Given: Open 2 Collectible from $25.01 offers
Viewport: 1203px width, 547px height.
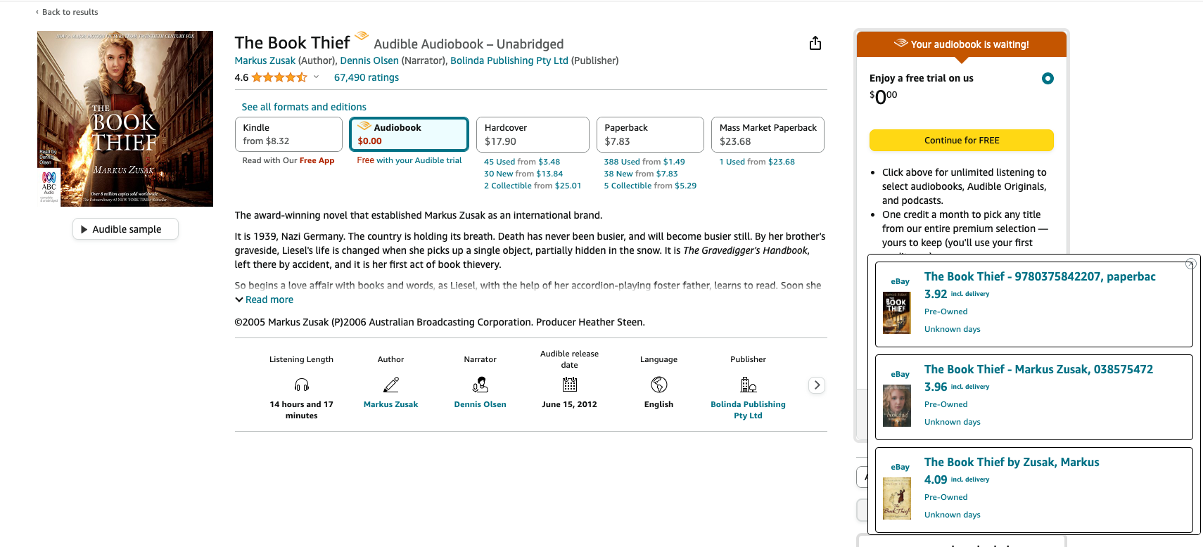Looking at the screenshot, I should [533, 186].
